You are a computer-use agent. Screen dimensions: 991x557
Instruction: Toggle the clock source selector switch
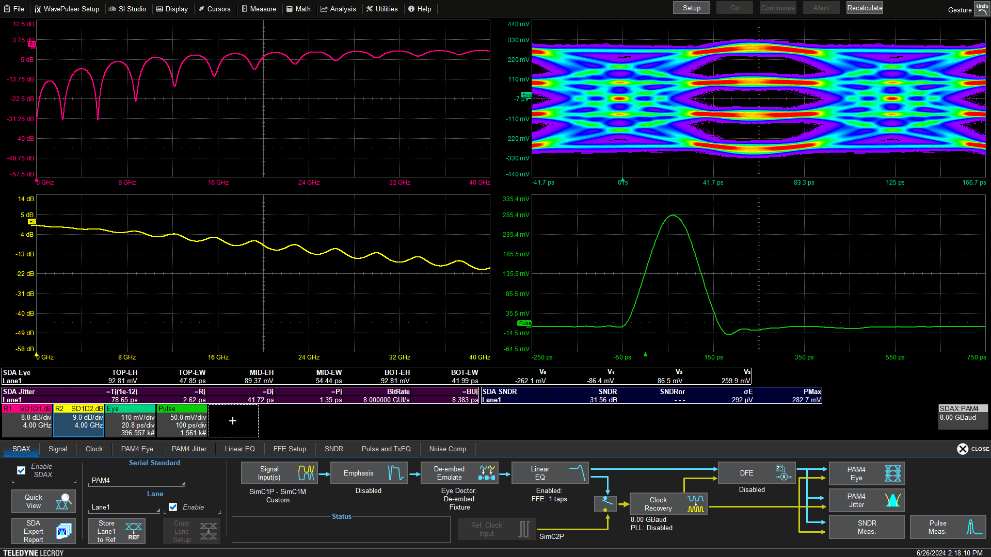pyautogui.click(x=605, y=504)
